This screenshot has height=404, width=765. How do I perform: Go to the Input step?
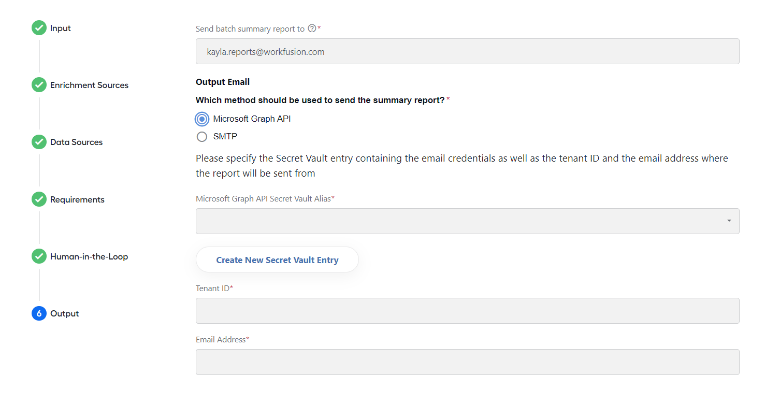pyautogui.click(x=61, y=28)
